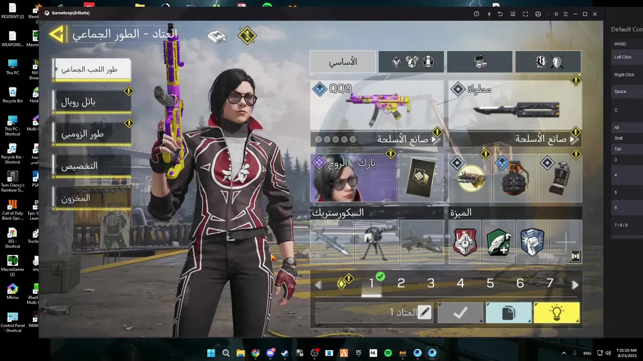The height and width of the screenshot is (361, 643).
Task: Select the QQ9 primary weapon card
Action: [x=377, y=106]
